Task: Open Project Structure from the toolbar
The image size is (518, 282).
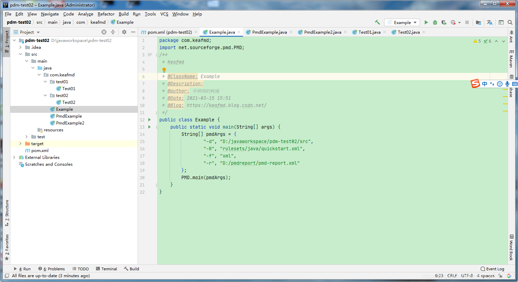Action: pos(478,22)
